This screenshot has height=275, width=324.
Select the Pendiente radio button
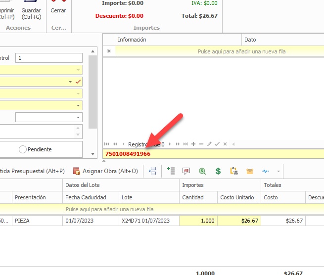coord(23,149)
